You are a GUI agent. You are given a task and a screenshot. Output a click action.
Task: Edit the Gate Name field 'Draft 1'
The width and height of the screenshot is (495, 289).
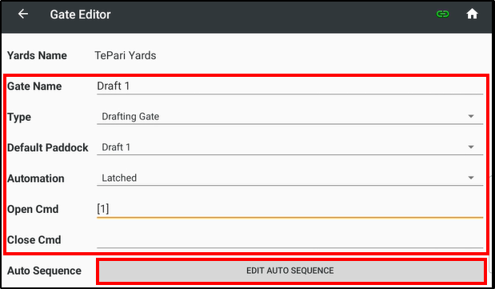[x=289, y=86]
